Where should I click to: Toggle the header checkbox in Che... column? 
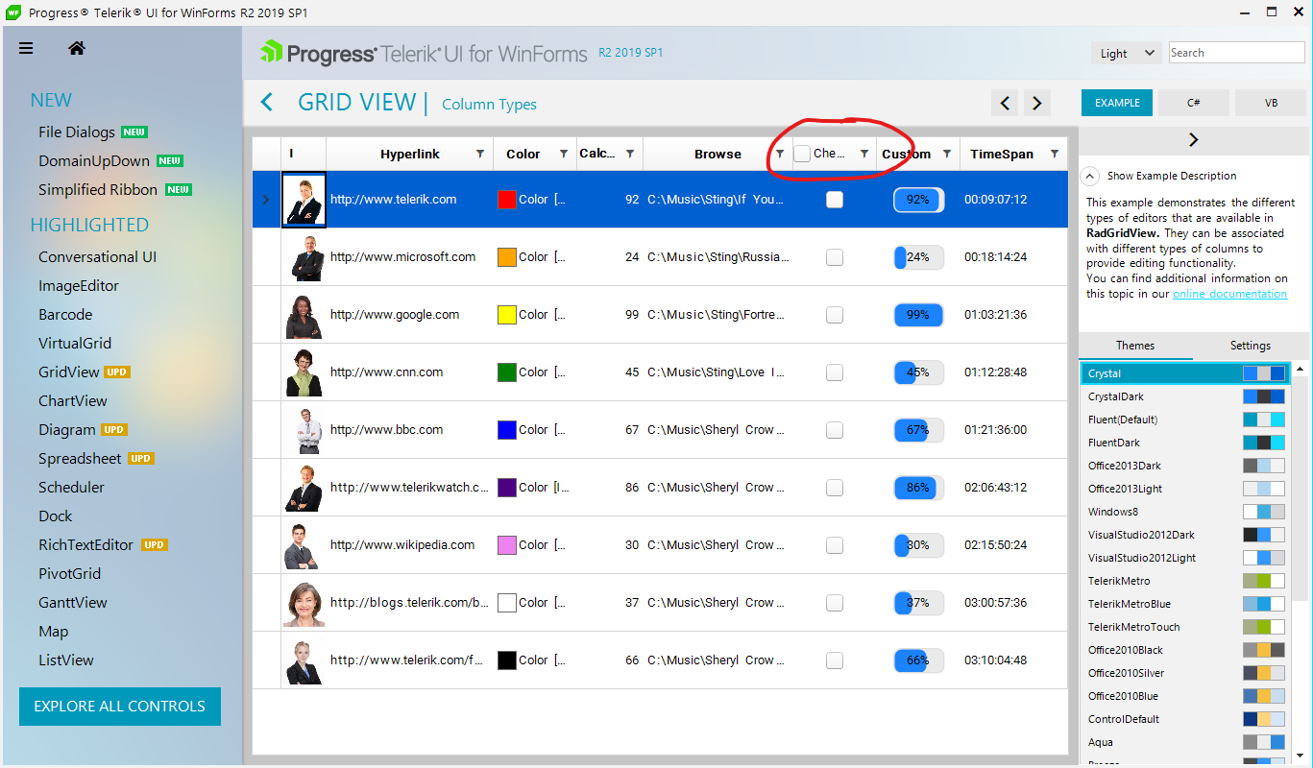pyautogui.click(x=802, y=154)
